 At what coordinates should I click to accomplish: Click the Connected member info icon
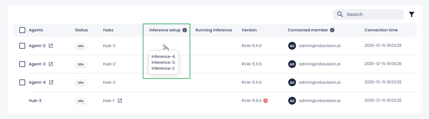(x=332, y=30)
